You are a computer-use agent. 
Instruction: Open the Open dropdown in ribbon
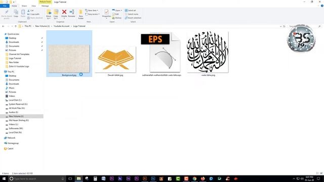point(117,10)
